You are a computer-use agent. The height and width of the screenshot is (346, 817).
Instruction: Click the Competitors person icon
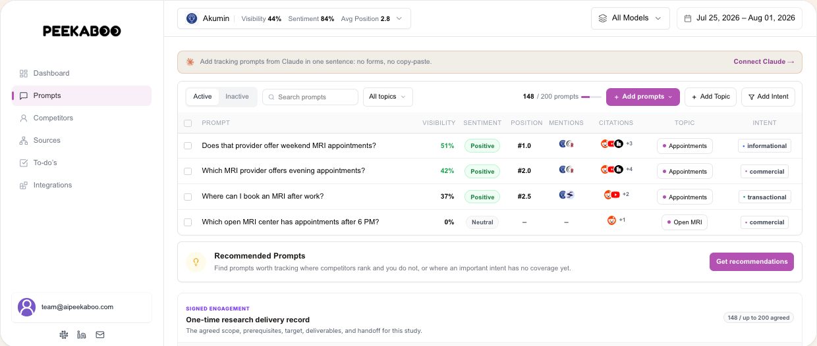tap(24, 118)
